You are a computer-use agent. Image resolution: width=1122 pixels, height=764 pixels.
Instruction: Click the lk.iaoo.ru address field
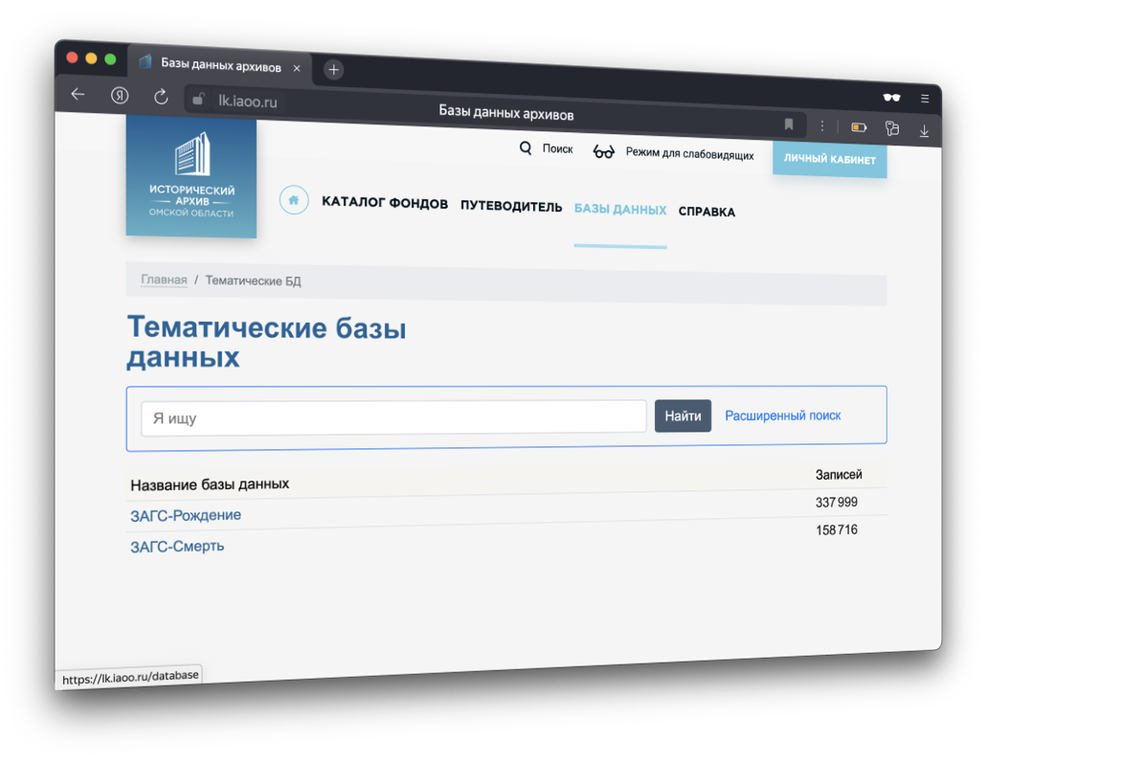point(248,101)
